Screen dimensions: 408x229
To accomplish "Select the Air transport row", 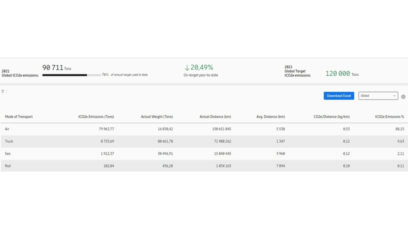I will (x=7, y=129).
